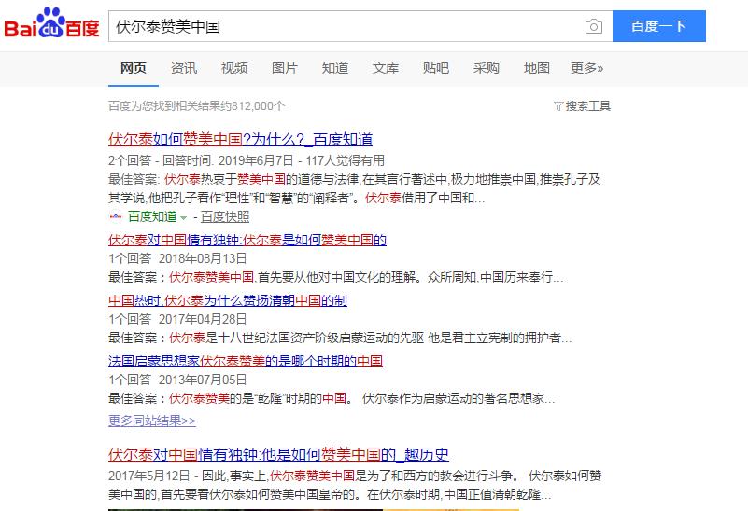Open the 图片 tab
The image size is (748, 511).
click(285, 68)
